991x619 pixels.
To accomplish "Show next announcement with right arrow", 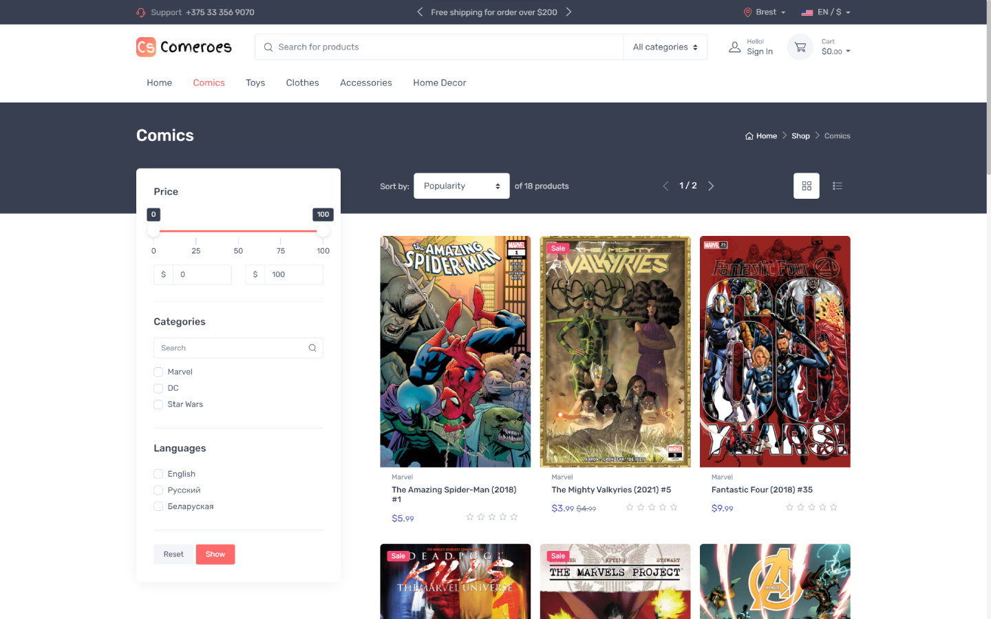I will coord(568,12).
